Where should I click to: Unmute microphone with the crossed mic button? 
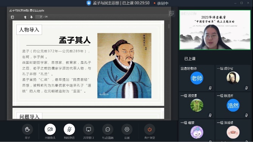(69, 129)
